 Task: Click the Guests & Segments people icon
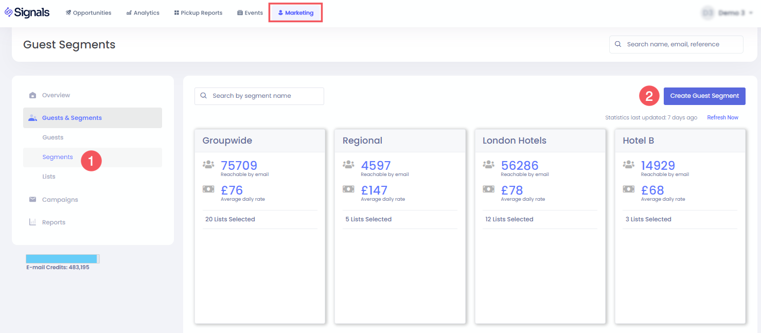tap(33, 118)
